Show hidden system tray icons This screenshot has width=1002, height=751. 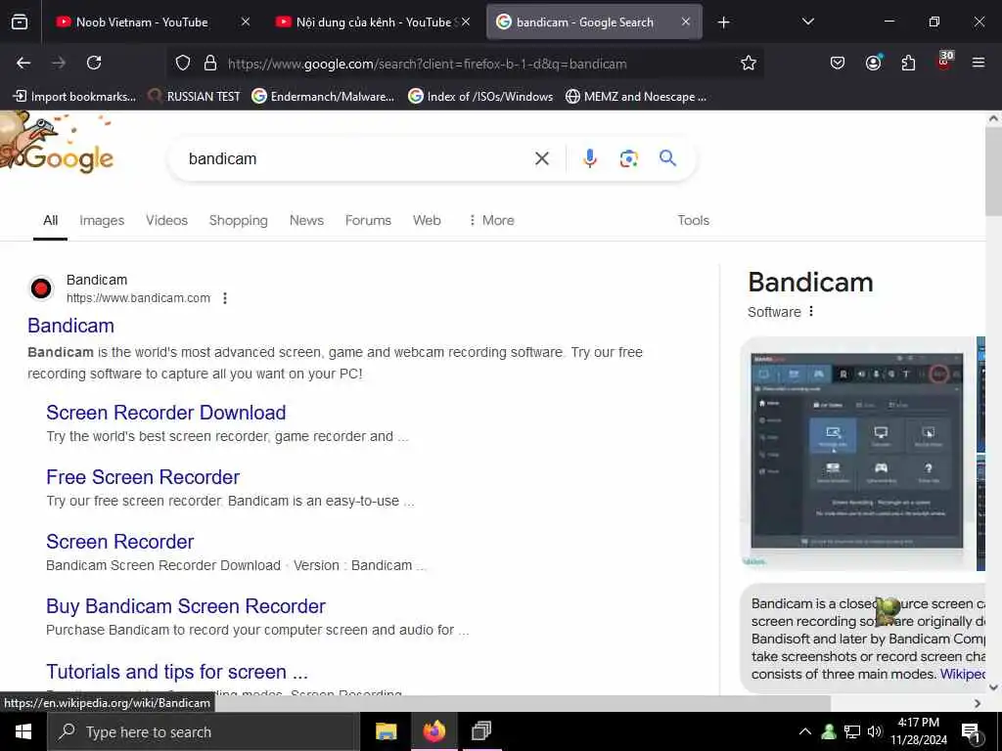tap(805, 731)
